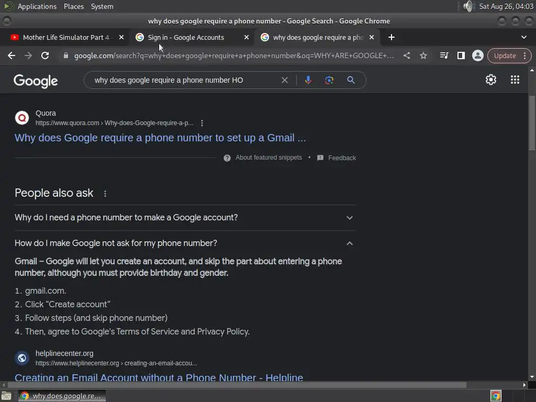Click the Quora source name
Image resolution: width=536 pixels, height=402 pixels.
pyautogui.click(x=46, y=113)
